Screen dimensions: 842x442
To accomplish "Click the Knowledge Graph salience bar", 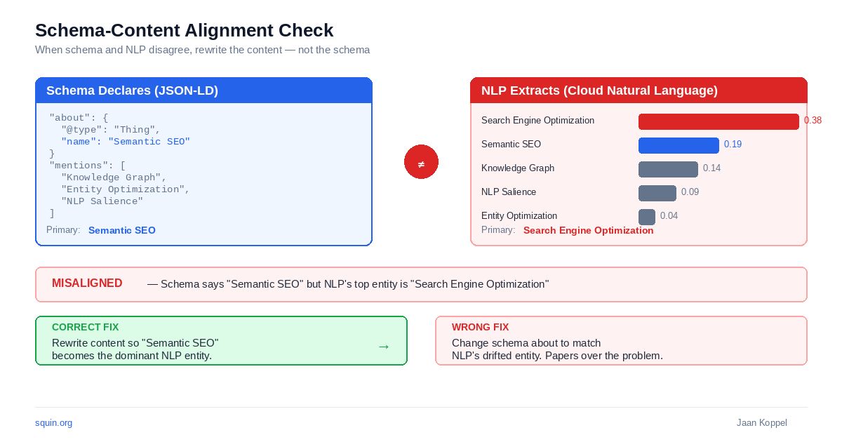I will (668, 169).
